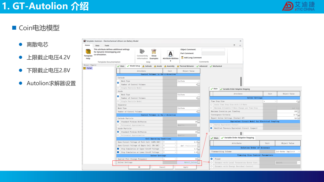Select Anode Mesh Type radio option

118,96
